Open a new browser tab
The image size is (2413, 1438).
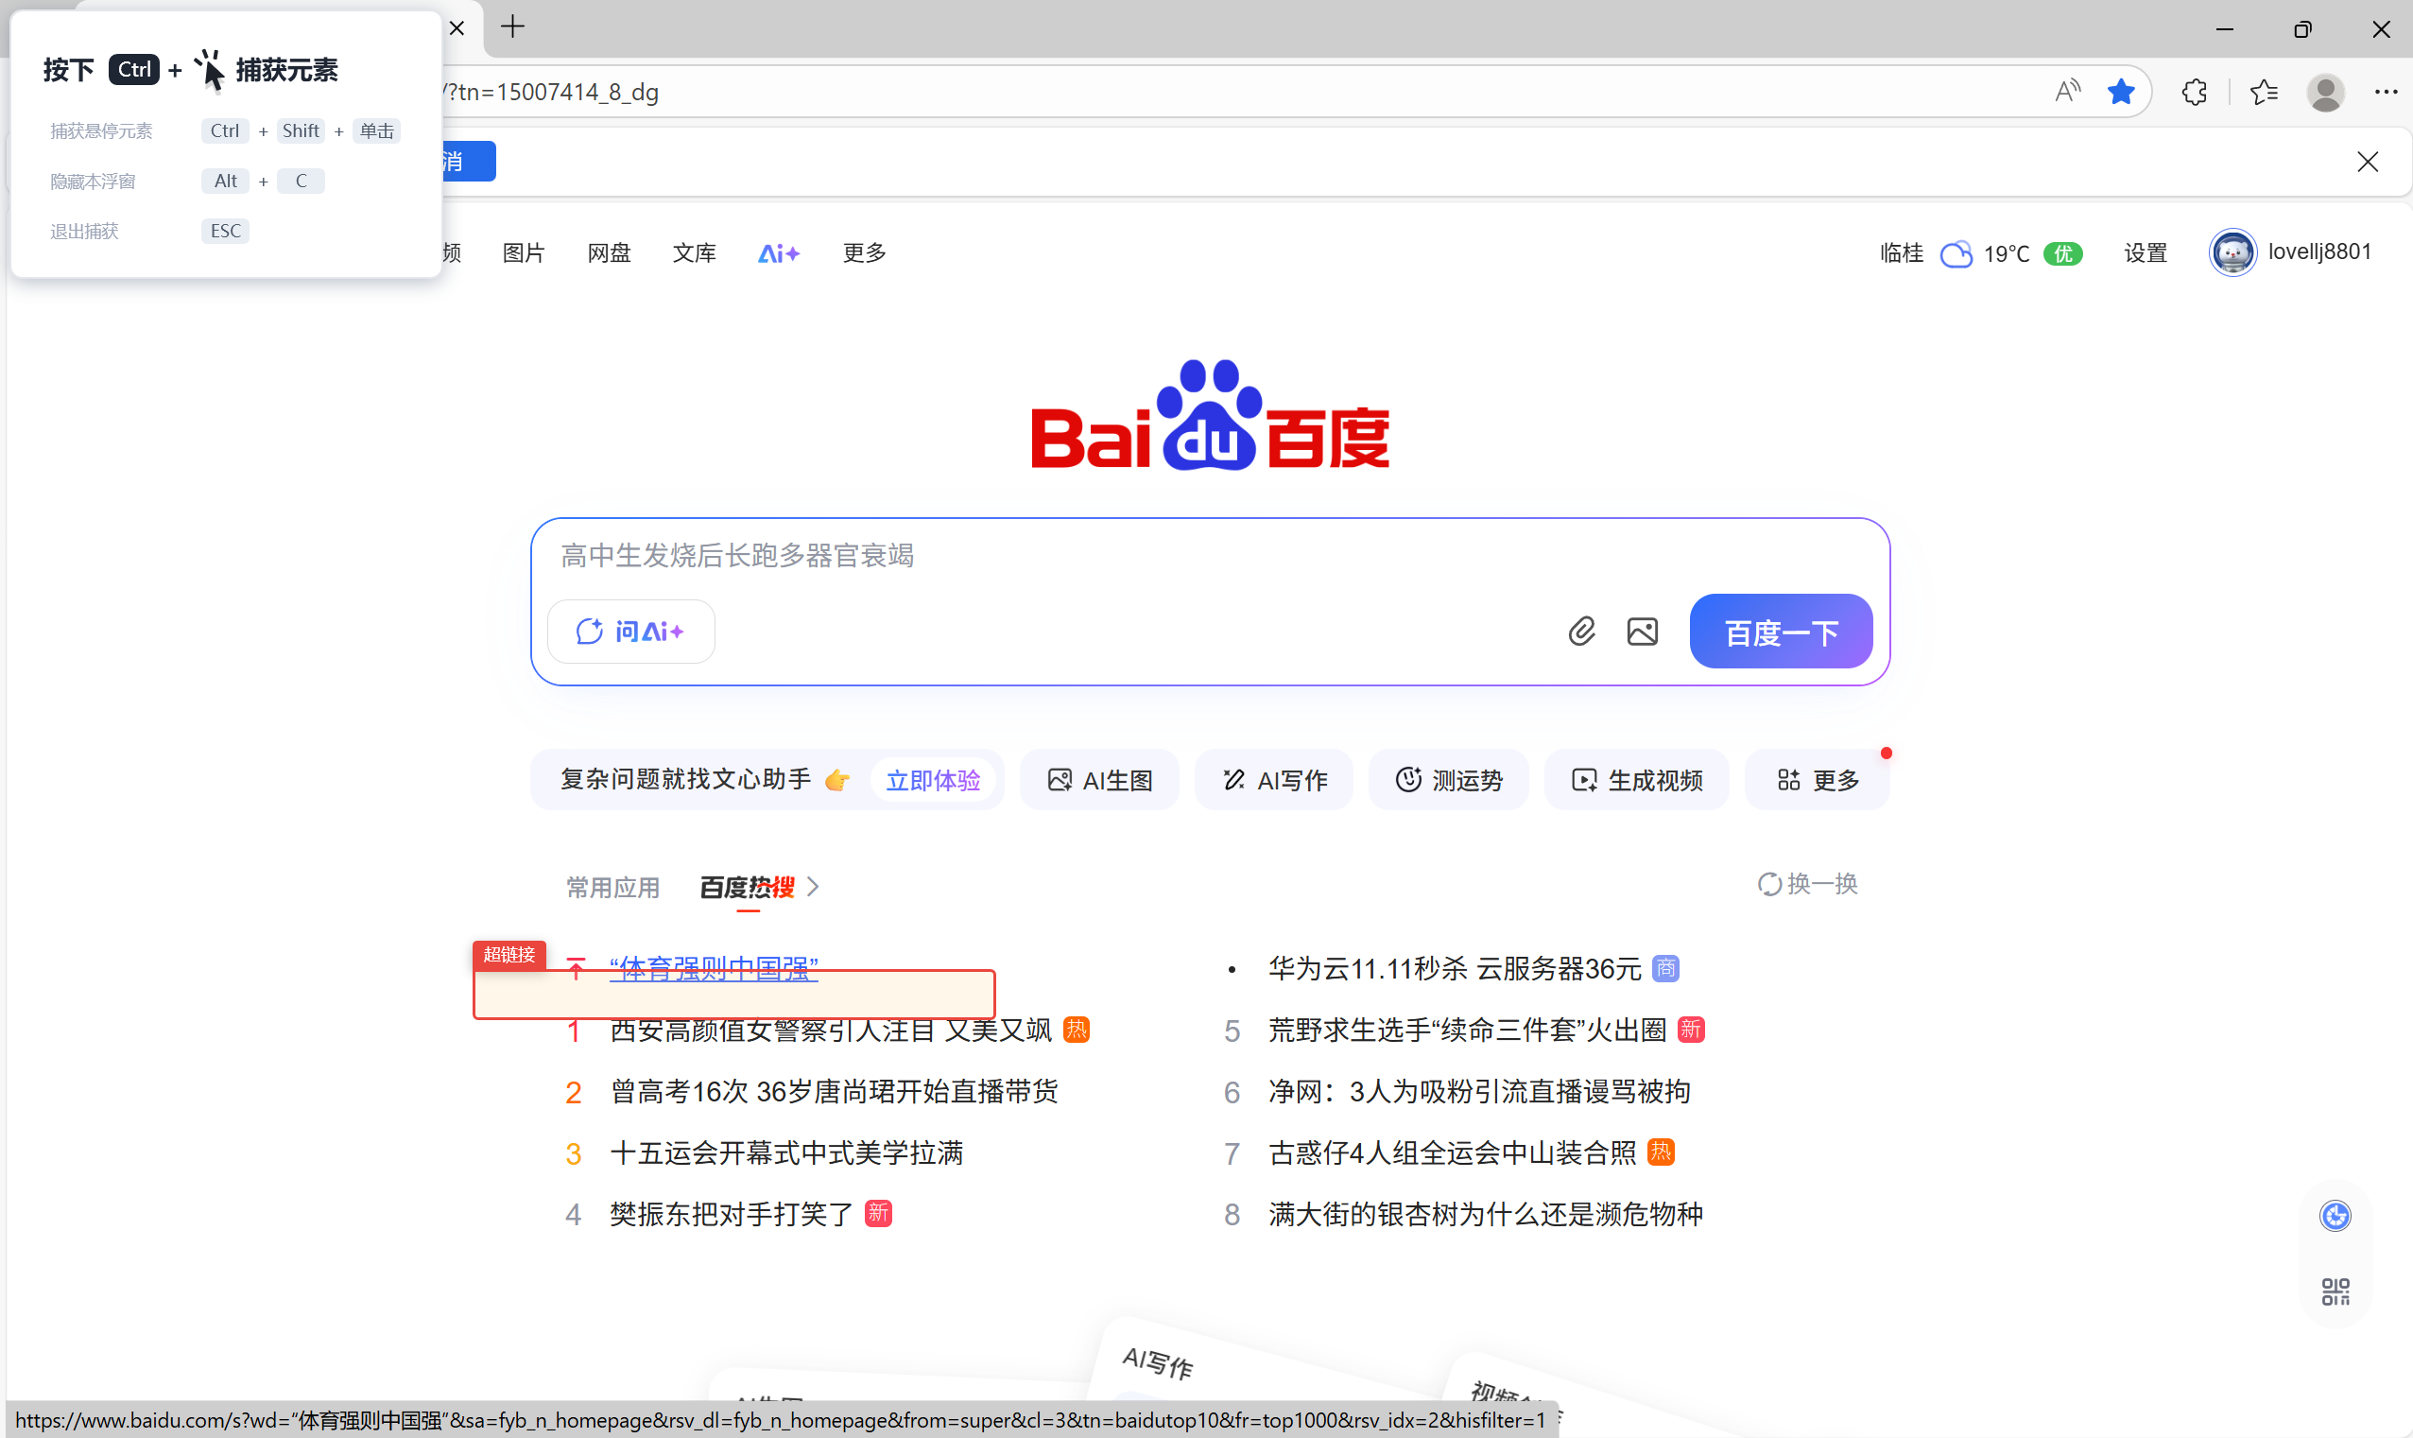click(x=512, y=27)
